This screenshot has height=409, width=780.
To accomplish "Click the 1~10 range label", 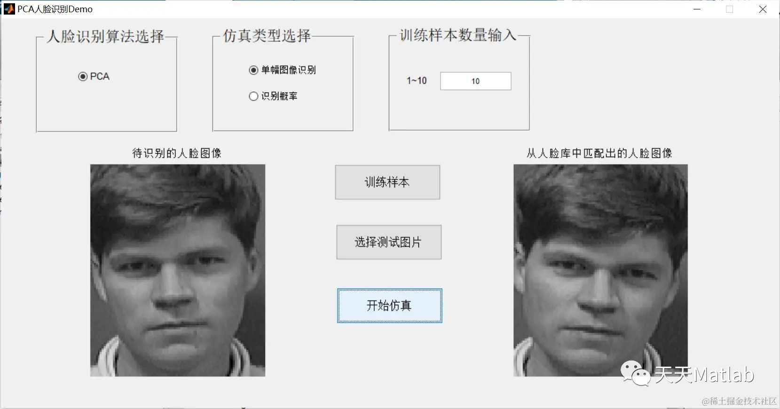I will tap(417, 81).
